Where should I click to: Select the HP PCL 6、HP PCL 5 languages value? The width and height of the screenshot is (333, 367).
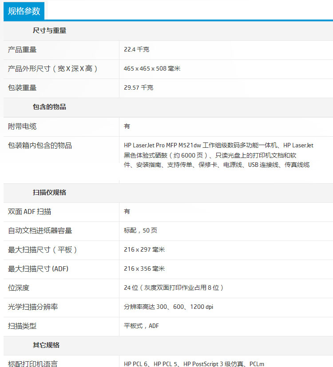pos(194,364)
